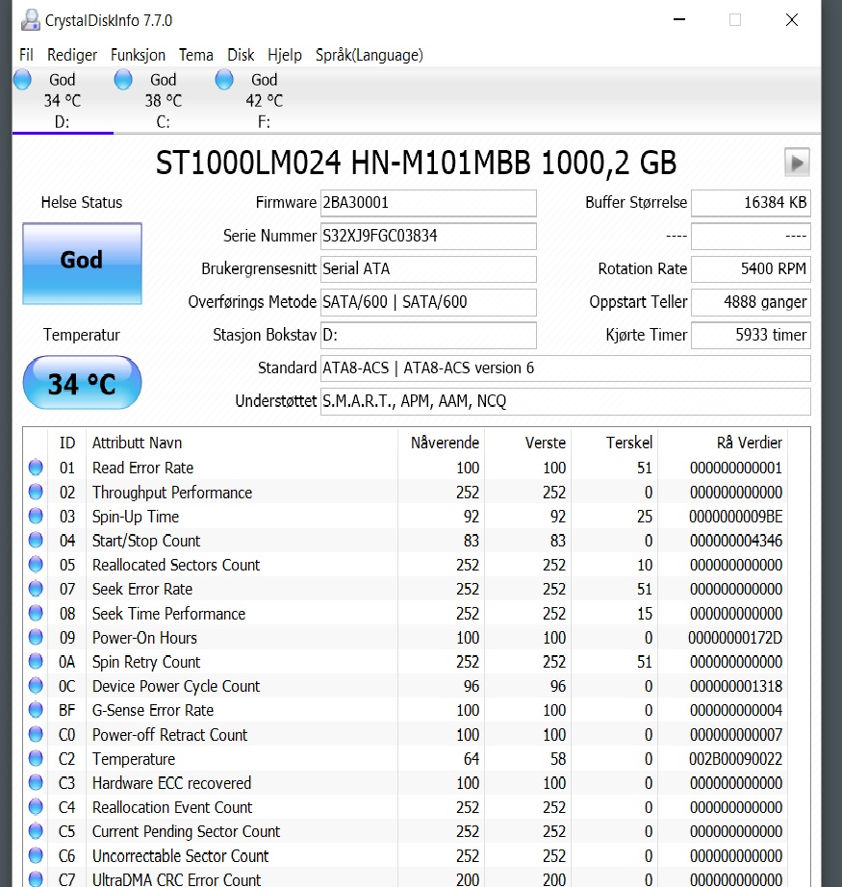
Task: Click the Verste column header
Action: 528,443
